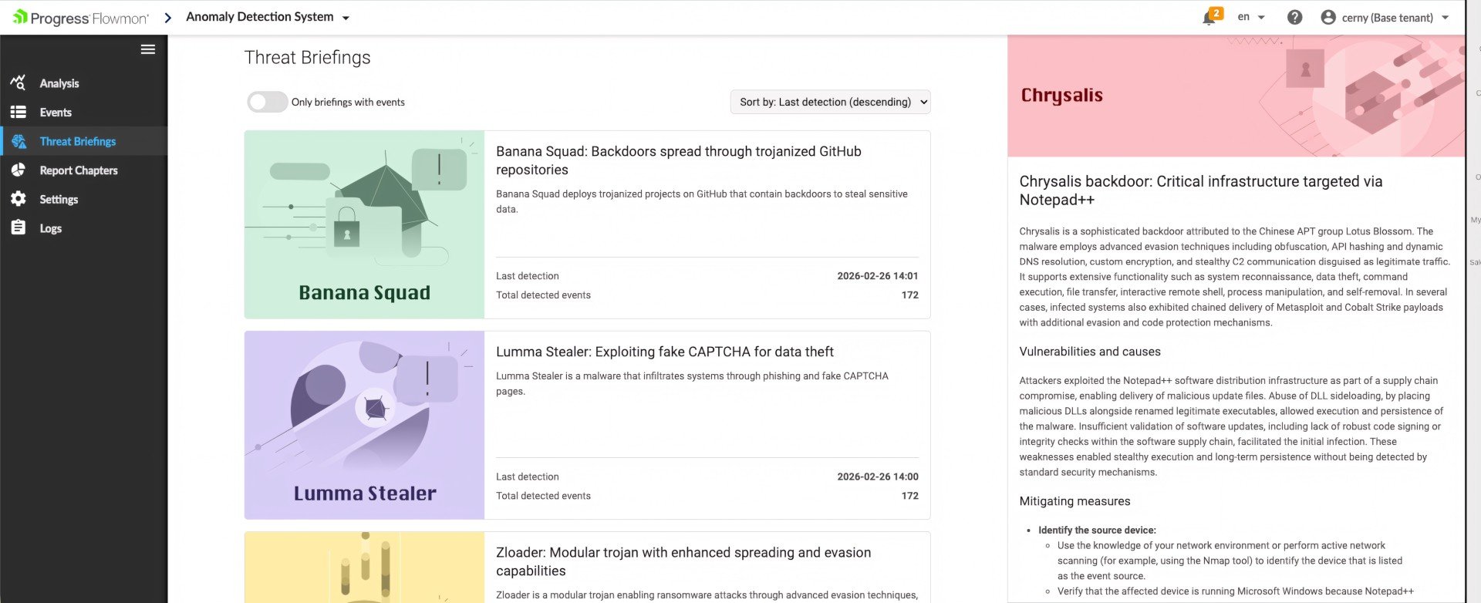Open help question mark icon
The height and width of the screenshot is (603, 1481).
click(1294, 17)
